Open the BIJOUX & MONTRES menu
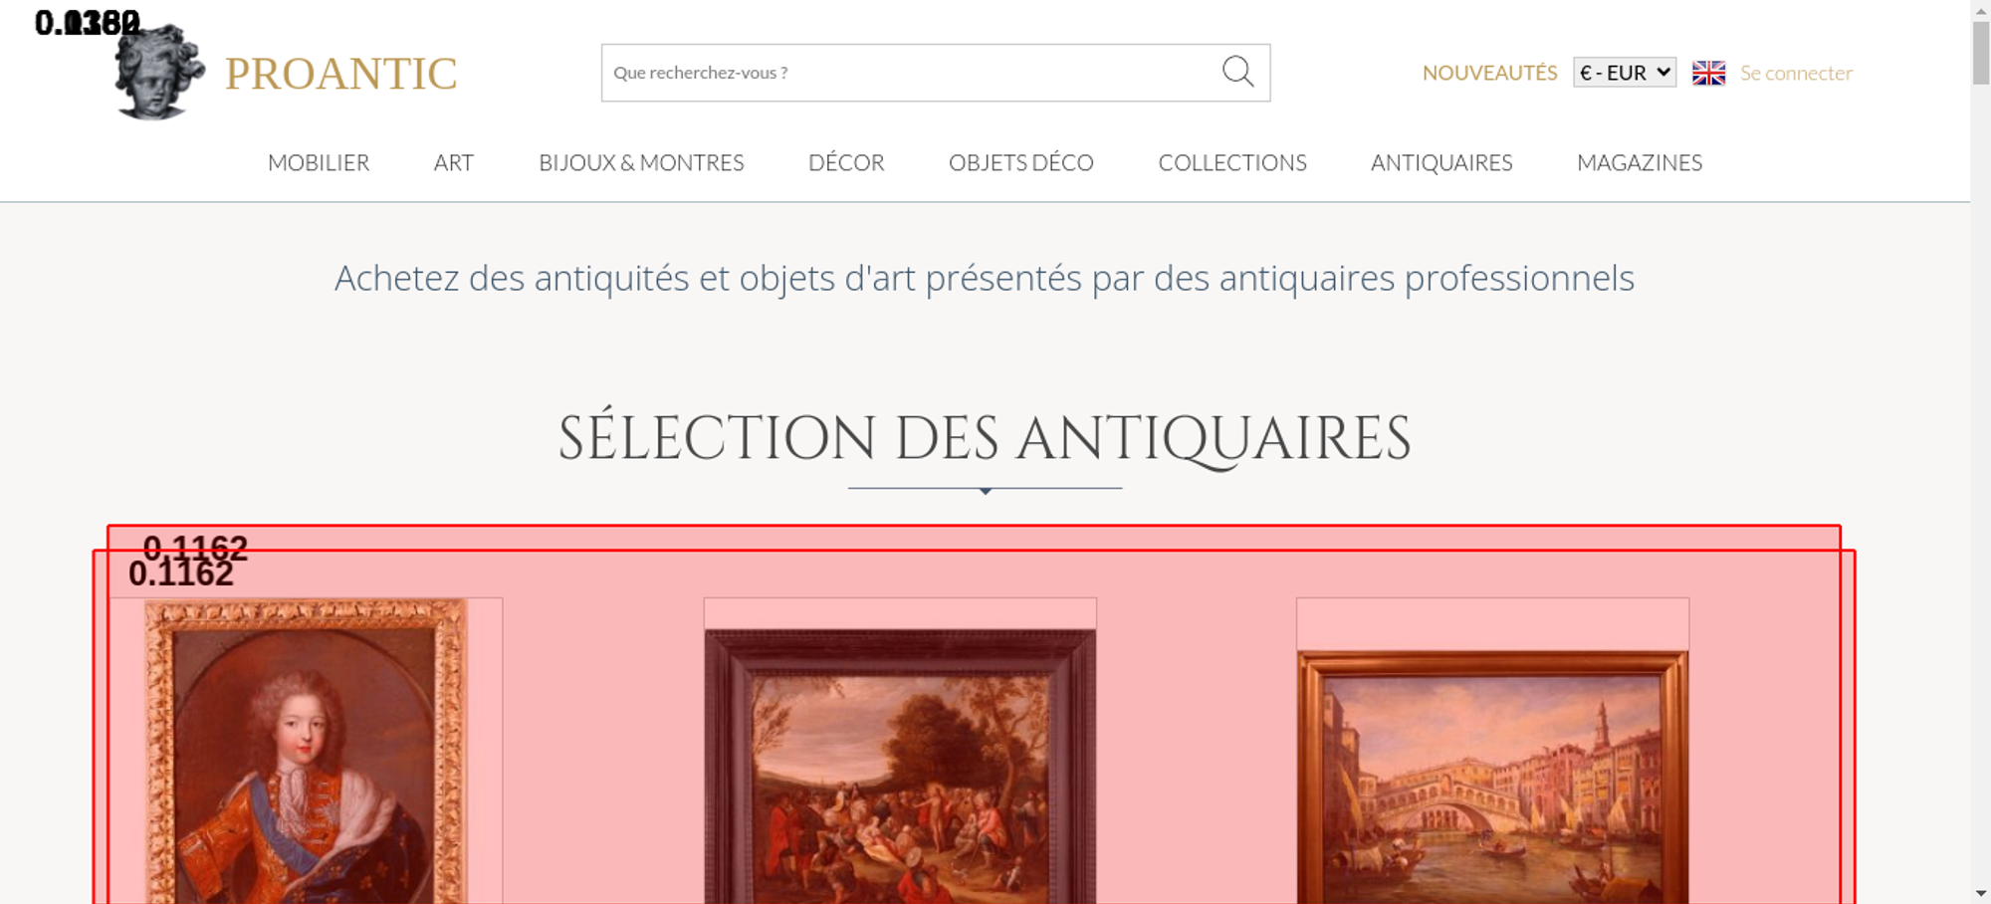The height and width of the screenshot is (904, 1991). (x=641, y=162)
